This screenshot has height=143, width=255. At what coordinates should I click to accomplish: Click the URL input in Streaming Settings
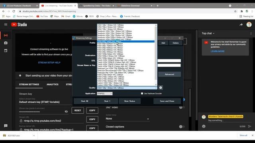pyautogui.click(x=169, y=61)
